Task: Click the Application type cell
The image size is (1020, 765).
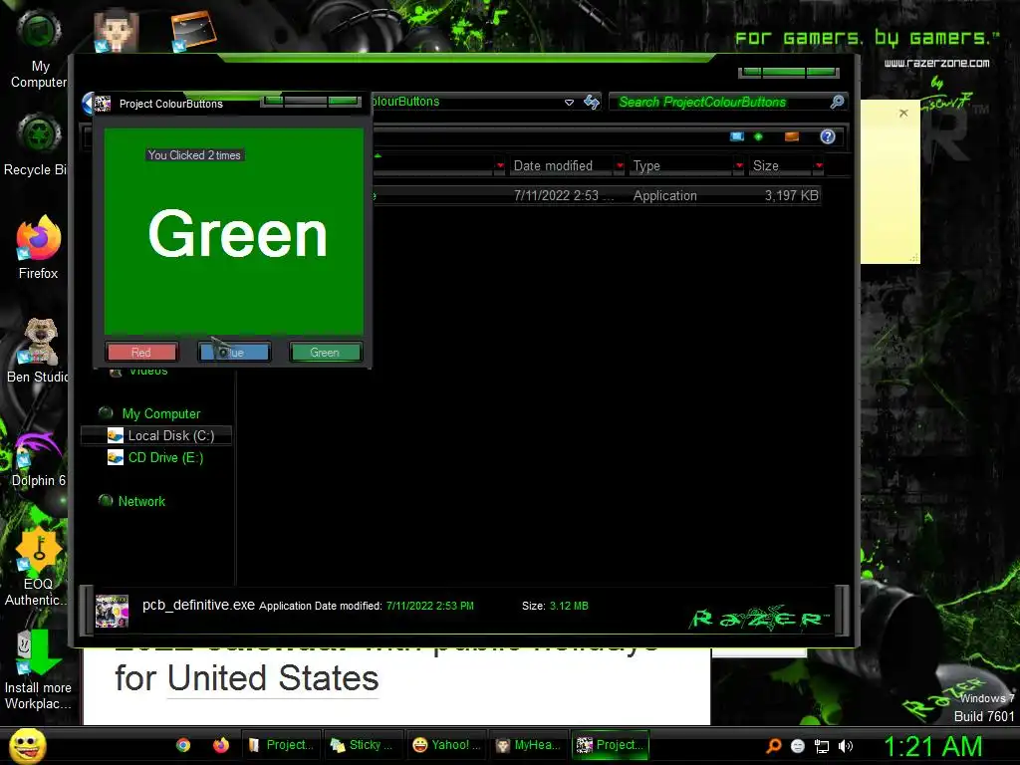Action: click(664, 195)
